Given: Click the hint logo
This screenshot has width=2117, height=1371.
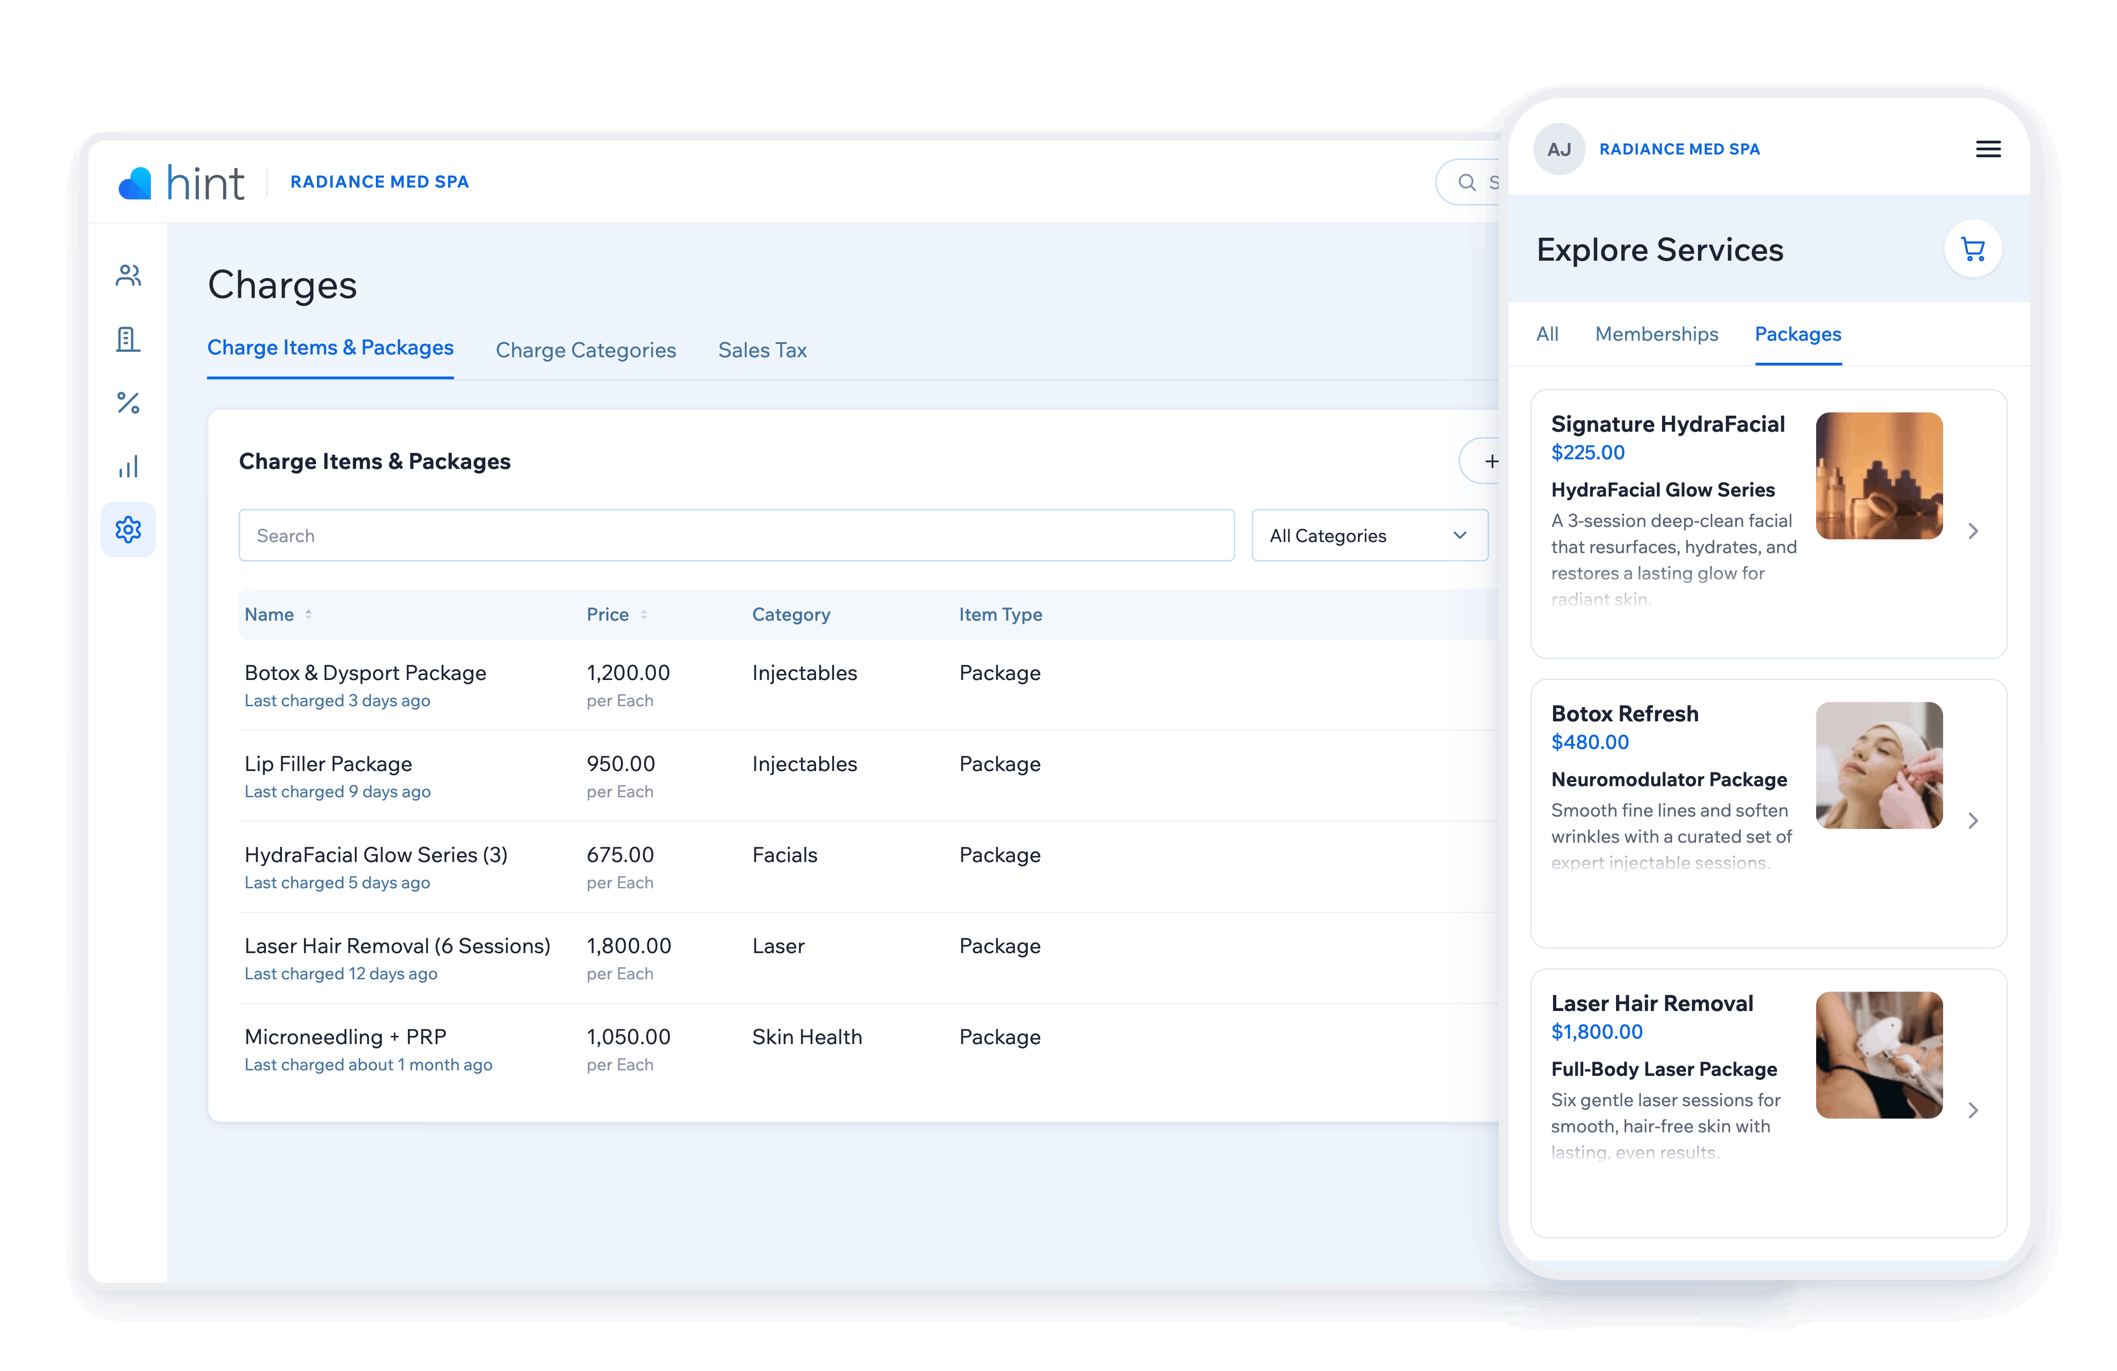Looking at the screenshot, I should click(x=181, y=182).
